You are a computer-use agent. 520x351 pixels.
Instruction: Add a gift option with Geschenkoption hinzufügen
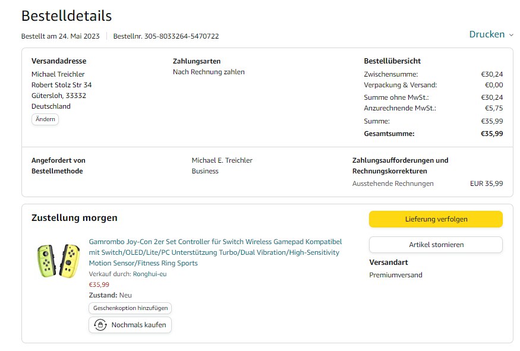[x=130, y=308]
